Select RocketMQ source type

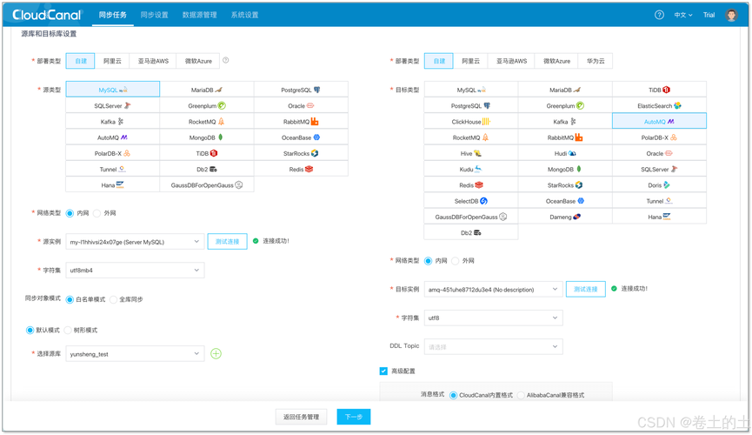click(207, 122)
